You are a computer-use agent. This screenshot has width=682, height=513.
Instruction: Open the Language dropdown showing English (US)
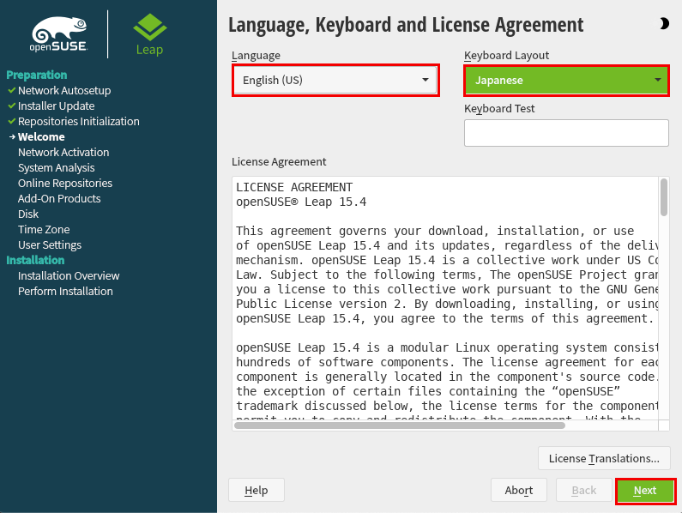335,80
